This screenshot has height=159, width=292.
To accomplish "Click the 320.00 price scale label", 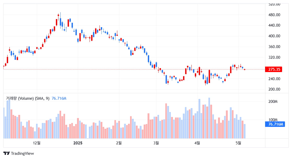I will [274, 57].
